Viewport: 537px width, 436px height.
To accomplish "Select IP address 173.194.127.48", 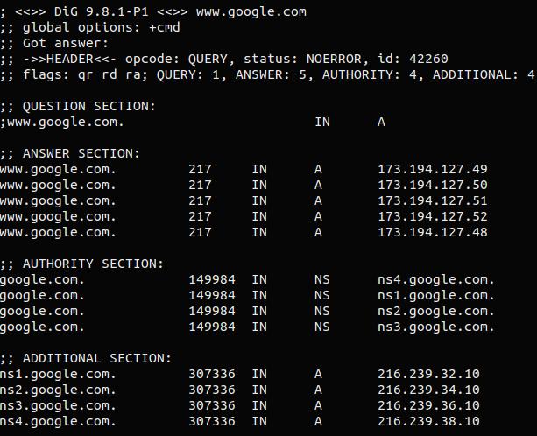I will point(433,232).
